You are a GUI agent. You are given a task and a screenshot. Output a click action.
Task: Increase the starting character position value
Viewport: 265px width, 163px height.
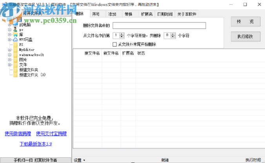click(x=122, y=34)
